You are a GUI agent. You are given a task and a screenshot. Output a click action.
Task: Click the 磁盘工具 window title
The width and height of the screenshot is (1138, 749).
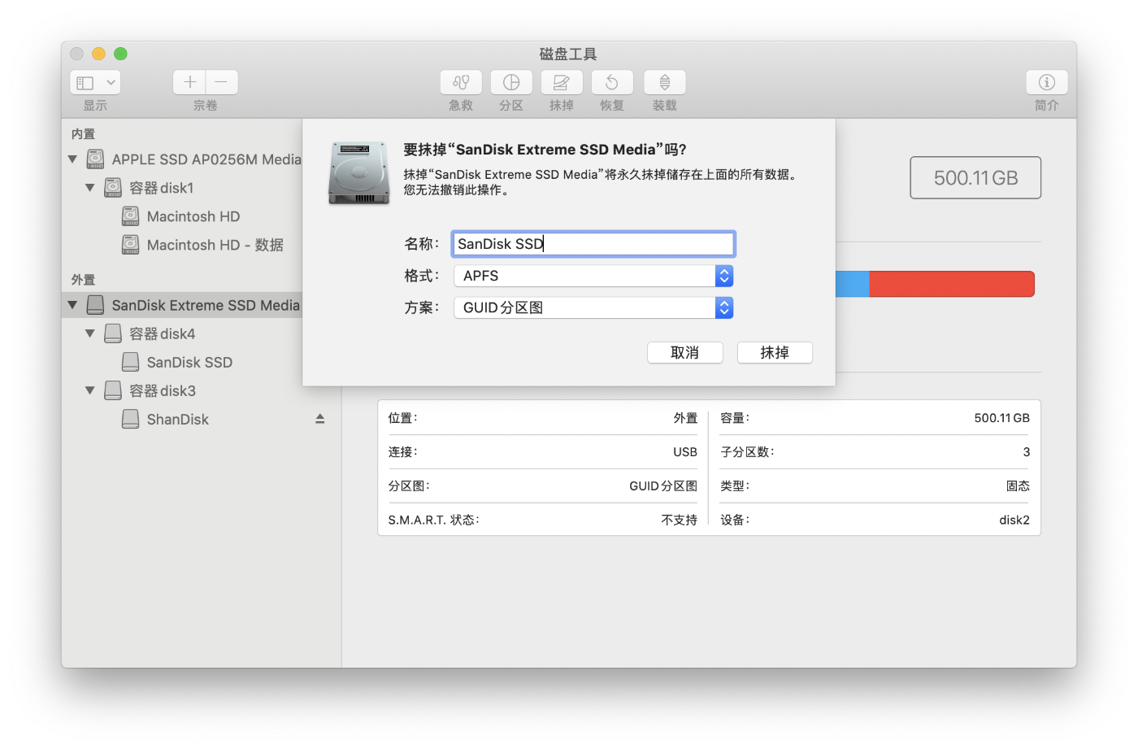pyautogui.click(x=568, y=54)
